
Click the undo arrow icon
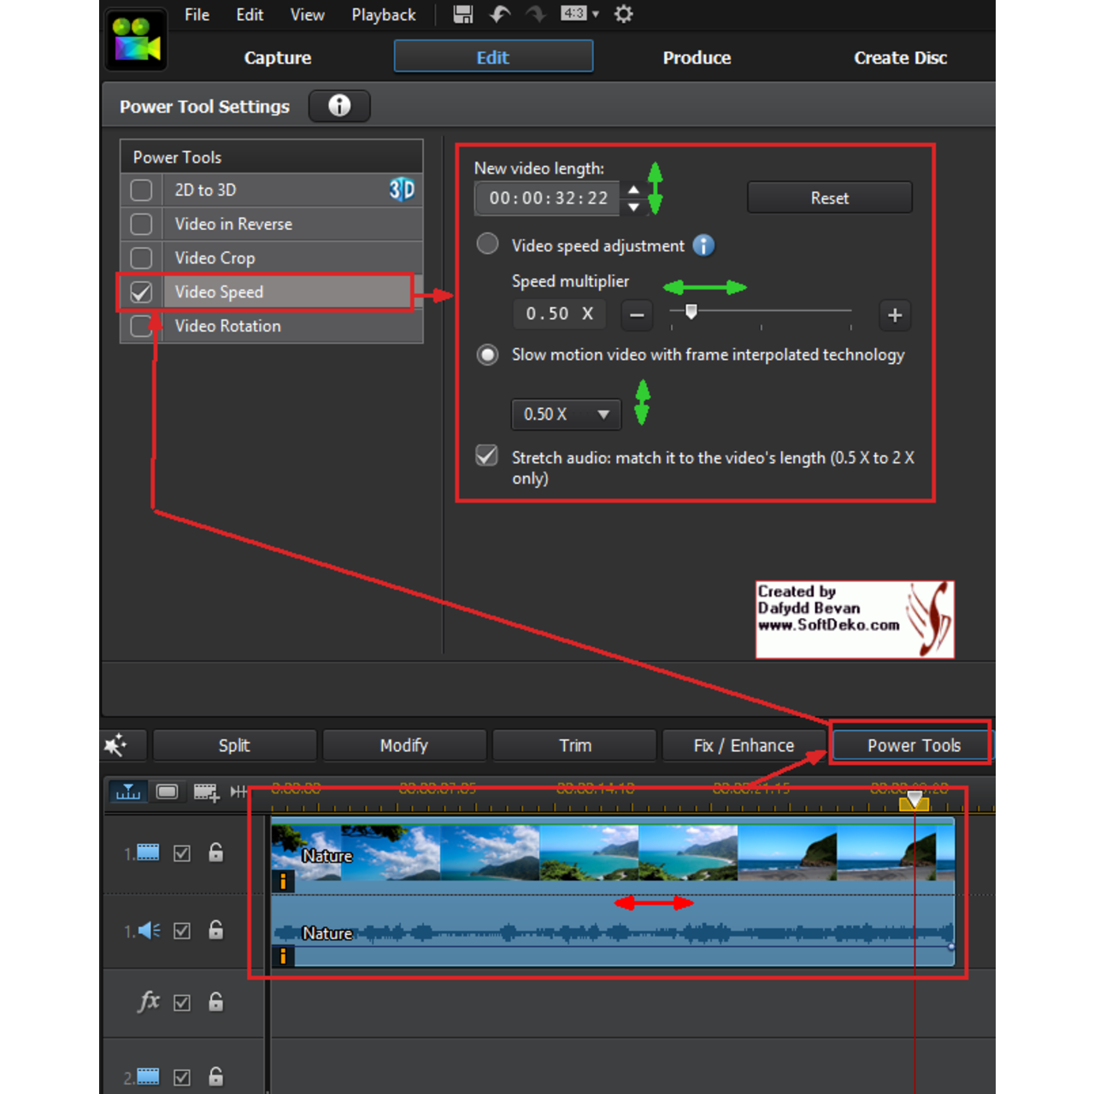500,14
